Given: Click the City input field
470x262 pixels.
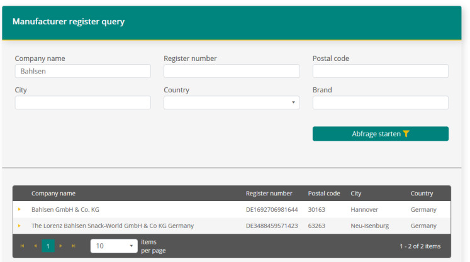Looking at the screenshot, I should [82, 102].
